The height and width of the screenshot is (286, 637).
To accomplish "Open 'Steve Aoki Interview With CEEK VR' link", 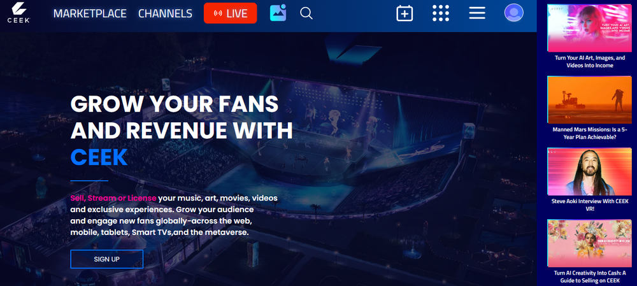I will [x=590, y=204].
